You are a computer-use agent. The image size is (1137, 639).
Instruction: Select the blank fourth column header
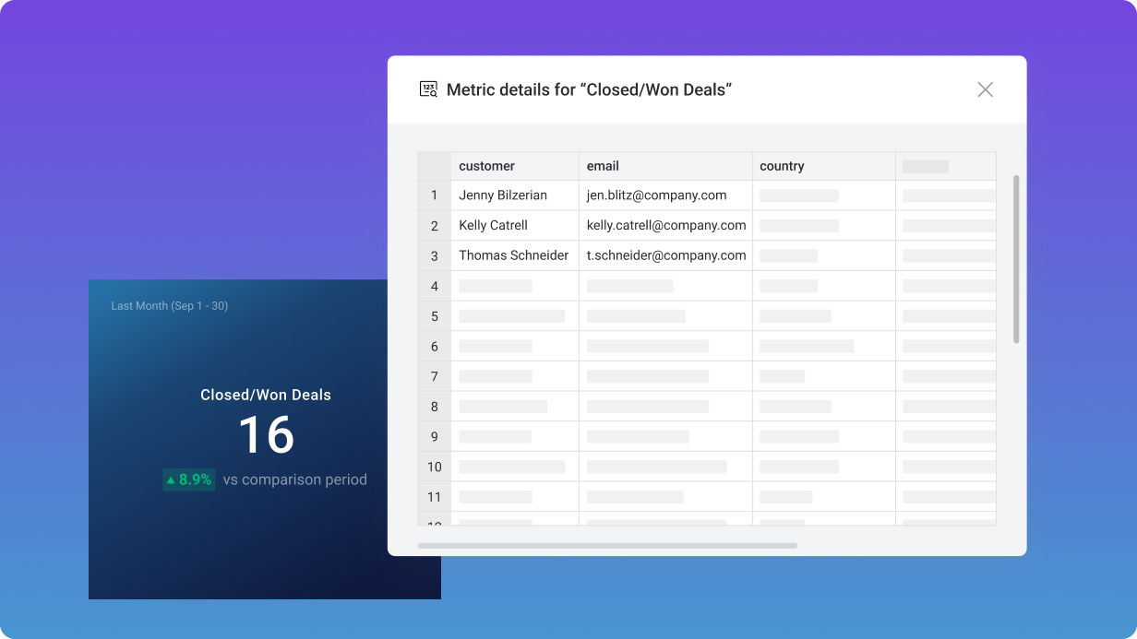(x=944, y=166)
